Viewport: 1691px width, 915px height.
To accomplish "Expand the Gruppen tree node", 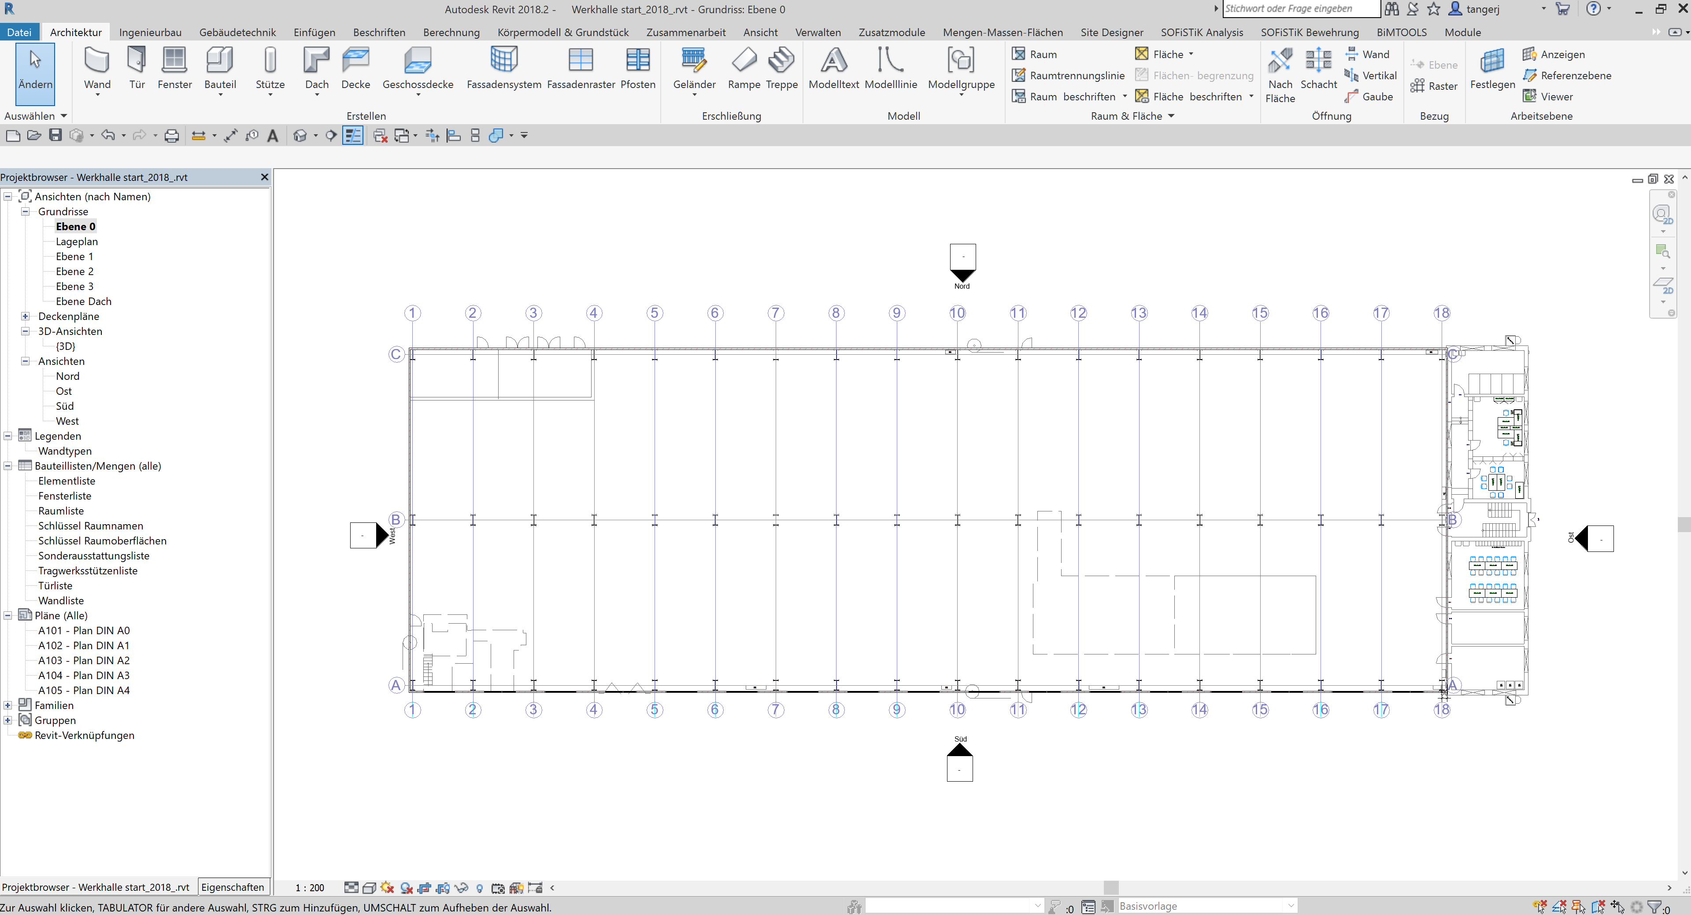I will (x=8, y=720).
